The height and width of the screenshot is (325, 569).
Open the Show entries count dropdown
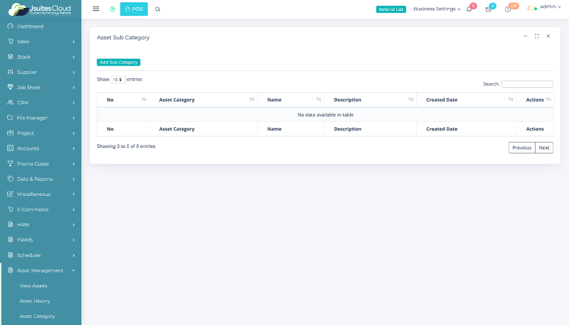click(x=118, y=79)
